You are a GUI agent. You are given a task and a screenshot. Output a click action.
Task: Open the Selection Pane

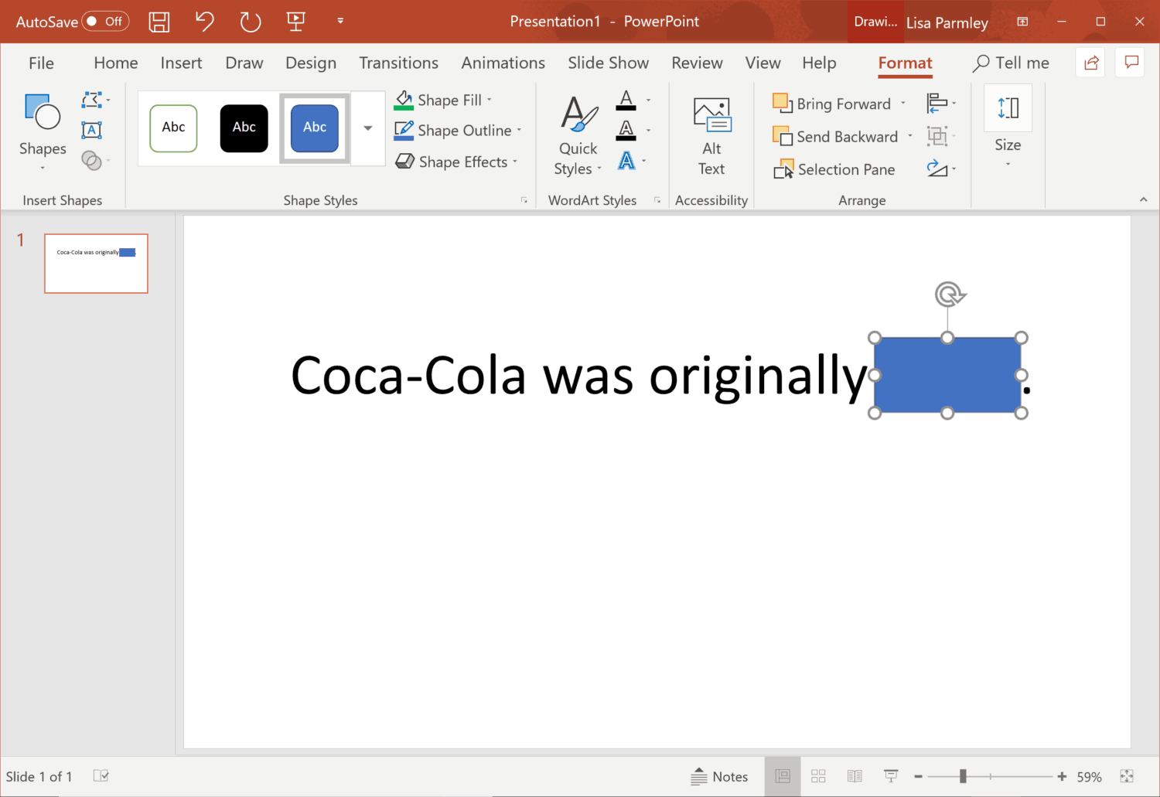coord(834,169)
